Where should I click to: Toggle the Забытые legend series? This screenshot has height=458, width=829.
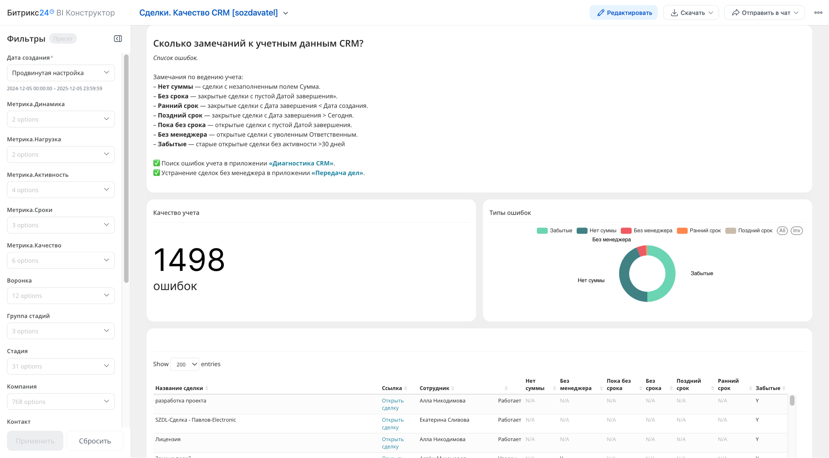click(554, 230)
